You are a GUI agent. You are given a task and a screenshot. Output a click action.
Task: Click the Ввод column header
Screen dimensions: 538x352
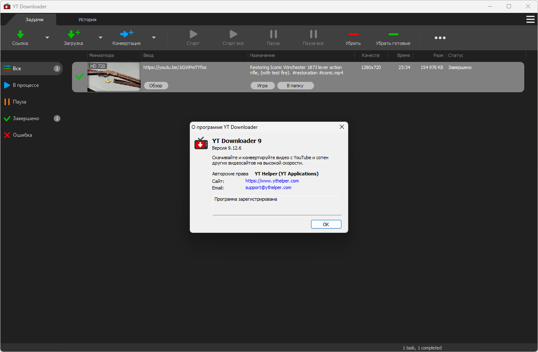[148, 55]
